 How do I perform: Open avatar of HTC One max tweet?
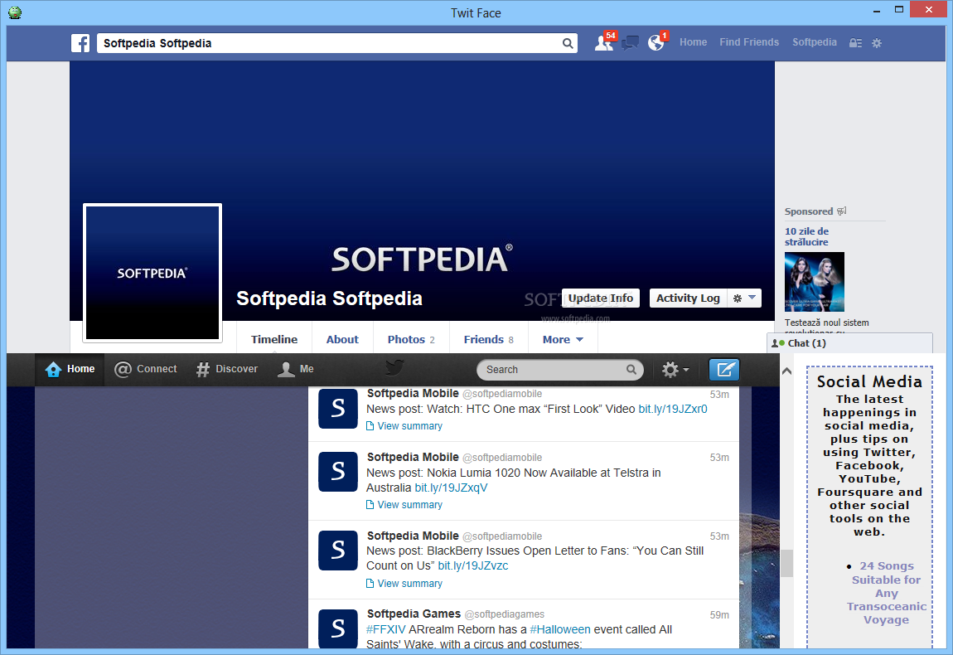pos(338,408)
